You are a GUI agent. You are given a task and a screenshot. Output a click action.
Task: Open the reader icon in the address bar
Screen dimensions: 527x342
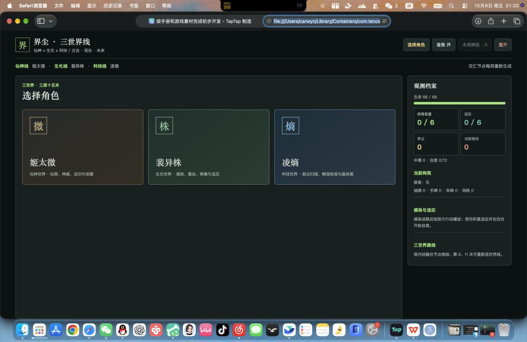tap(385, 21)
